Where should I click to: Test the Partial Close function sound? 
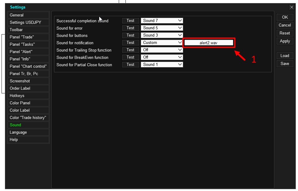131,65
